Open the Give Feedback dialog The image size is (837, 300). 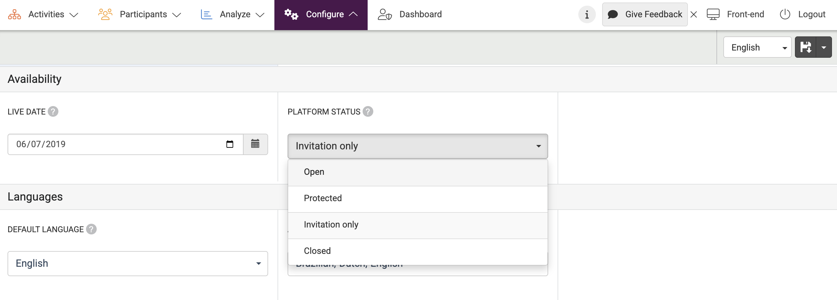[x=645, y=15]
